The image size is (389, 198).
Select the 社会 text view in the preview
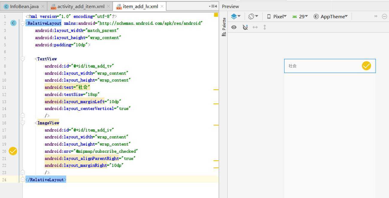(x=293, y=66)
